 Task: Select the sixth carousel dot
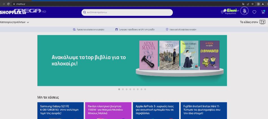138,89
